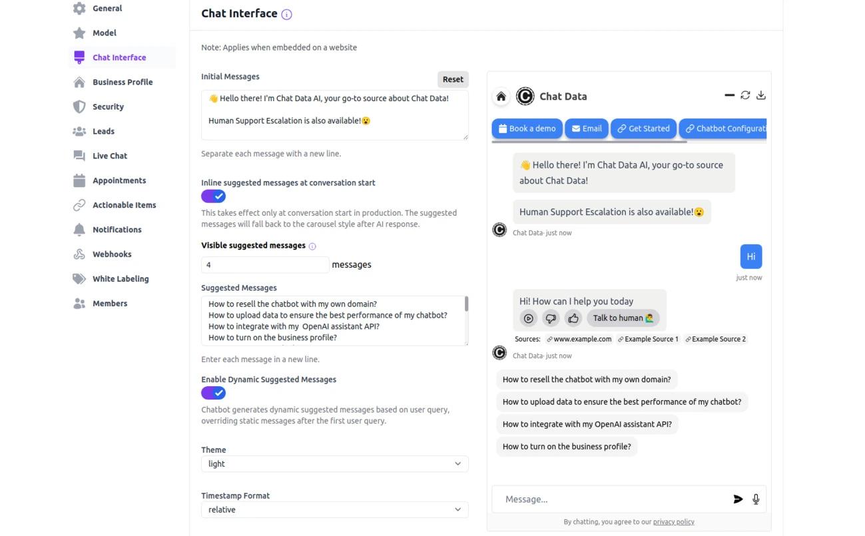Refresh the chat conversation
This screenshot has height=536, width=865.
pos(745,95)
